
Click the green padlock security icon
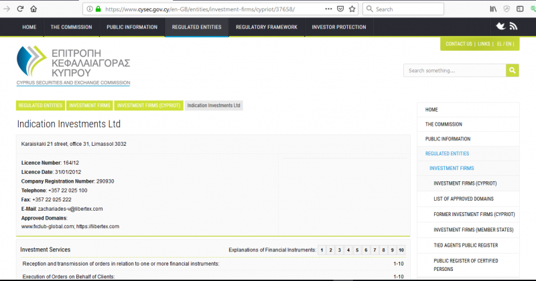pyautogui.click(x=98, y=9)
